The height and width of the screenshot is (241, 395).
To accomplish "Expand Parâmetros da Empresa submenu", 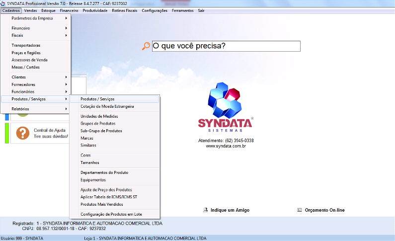I will 36,18.
